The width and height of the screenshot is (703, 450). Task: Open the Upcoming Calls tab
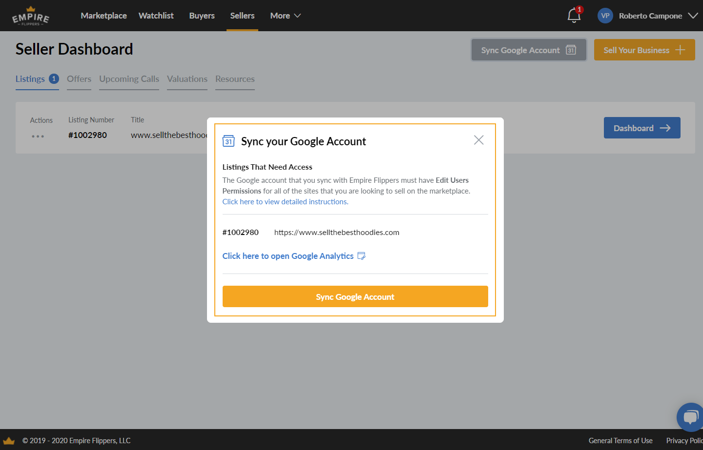[129, 79]
